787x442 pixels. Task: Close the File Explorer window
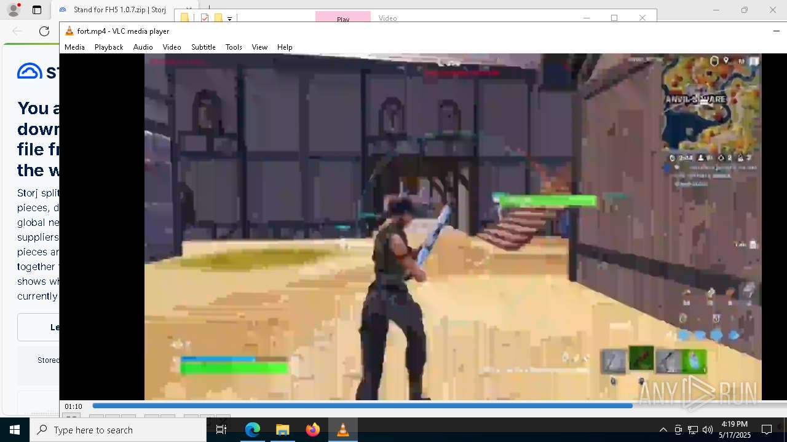point(642,18)
